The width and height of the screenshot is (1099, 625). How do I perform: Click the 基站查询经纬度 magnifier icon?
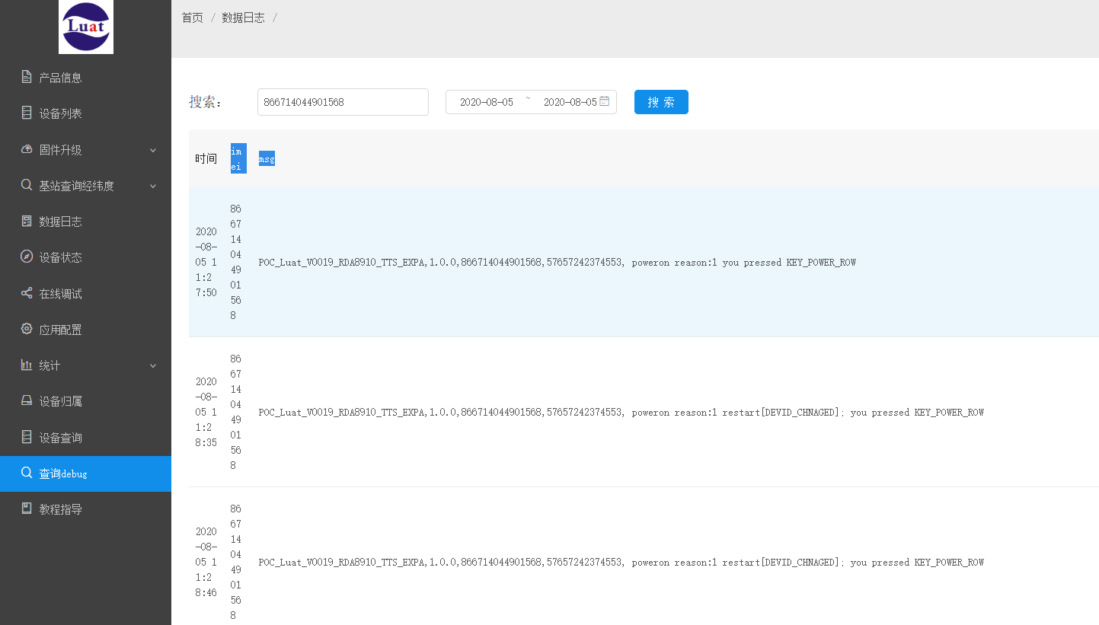(x=27, y=185)
